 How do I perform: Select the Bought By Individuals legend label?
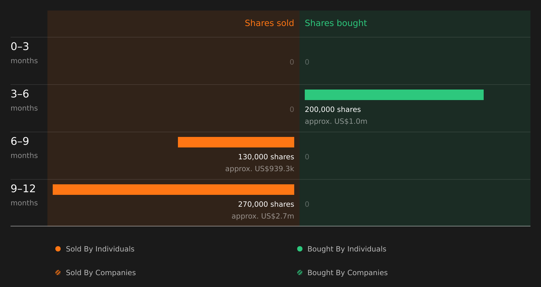(x=347, y=249)
